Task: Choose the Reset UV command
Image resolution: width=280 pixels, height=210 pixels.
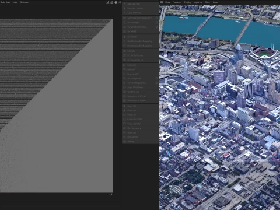Action: click(141, 115)
